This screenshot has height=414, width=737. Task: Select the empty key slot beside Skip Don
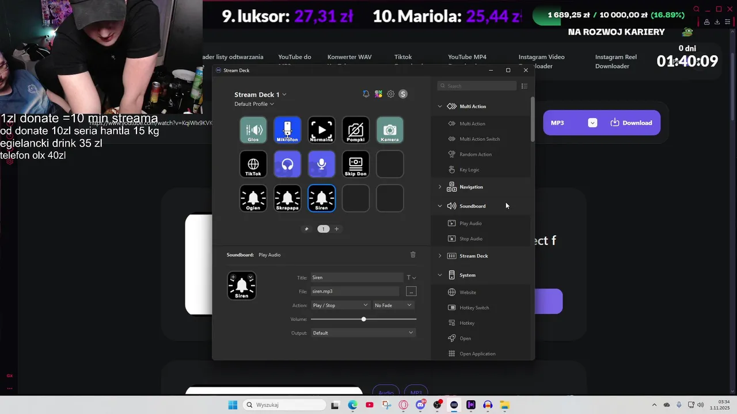pos(390,164)
